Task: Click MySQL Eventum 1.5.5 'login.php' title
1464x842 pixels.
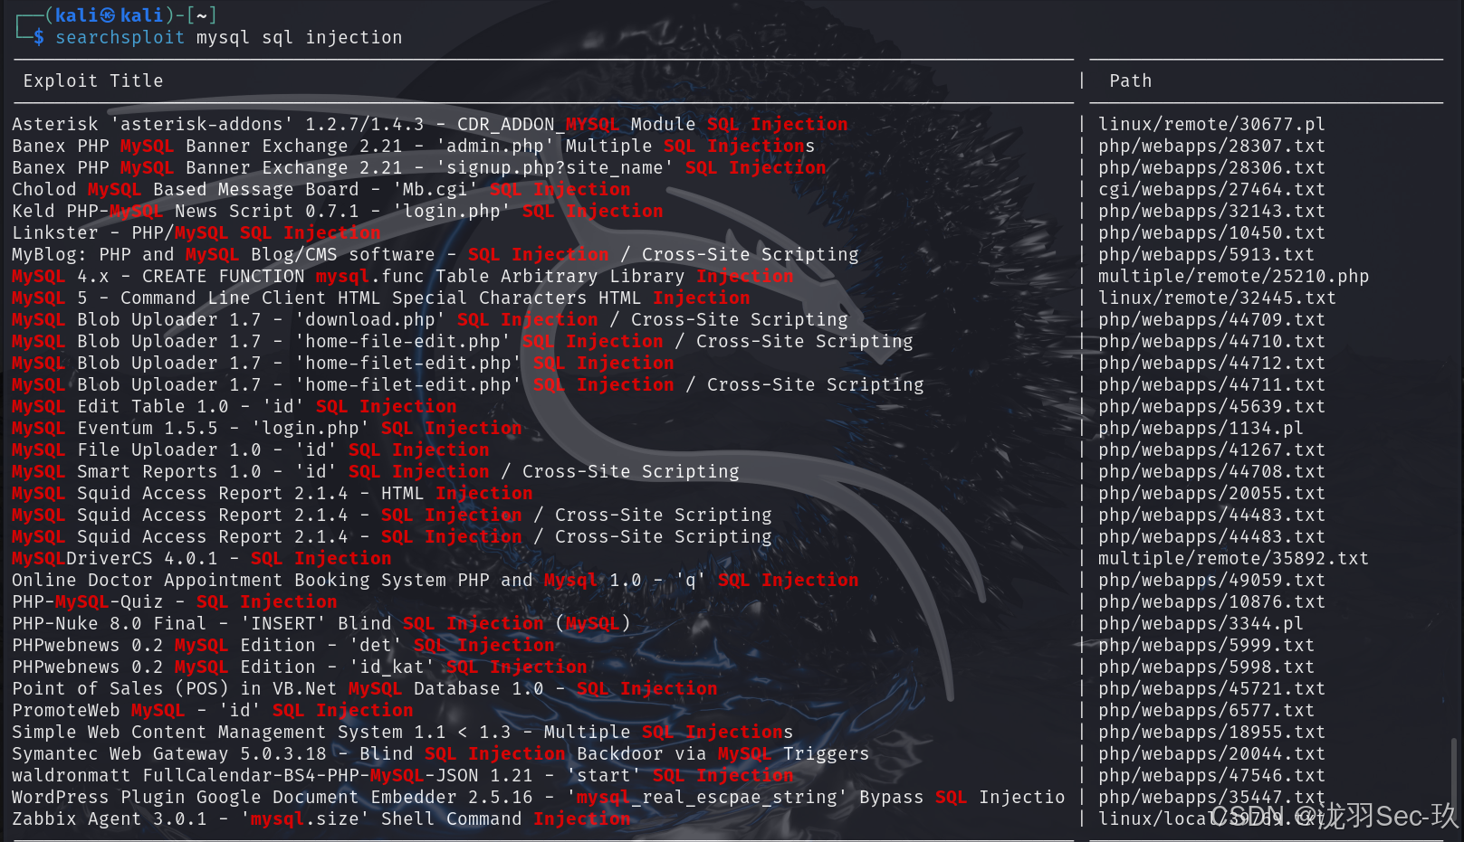Action: (267, 428)
